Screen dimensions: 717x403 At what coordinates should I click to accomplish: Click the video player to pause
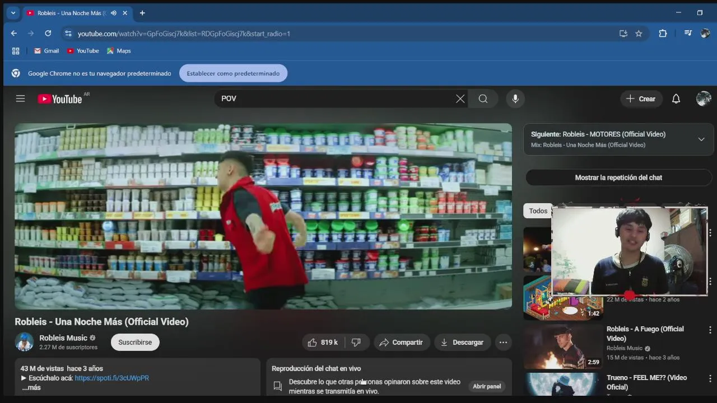point(263,216)
